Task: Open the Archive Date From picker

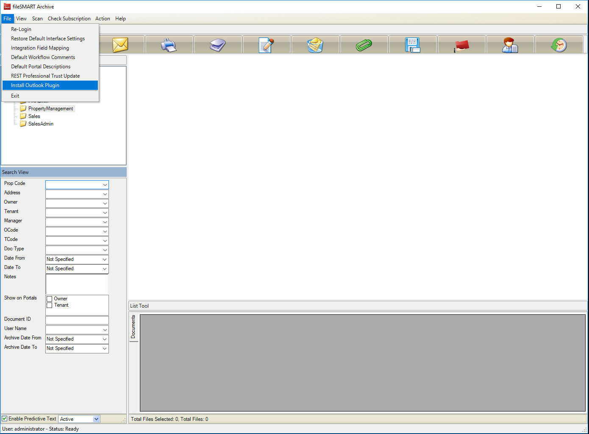Action: click(x=105, y=339)
